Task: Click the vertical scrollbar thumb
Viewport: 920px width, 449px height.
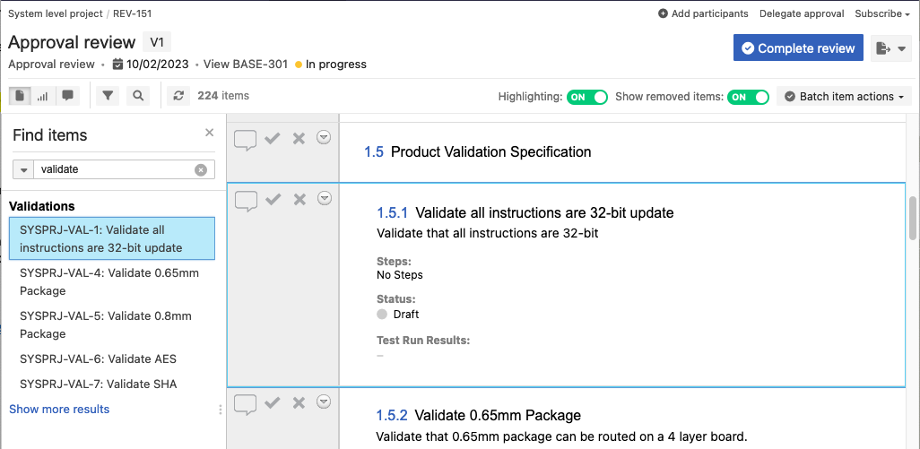Action: 912,218
